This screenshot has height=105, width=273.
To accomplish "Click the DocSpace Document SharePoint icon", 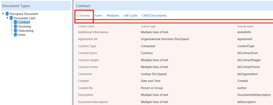I will coord(7,14).
